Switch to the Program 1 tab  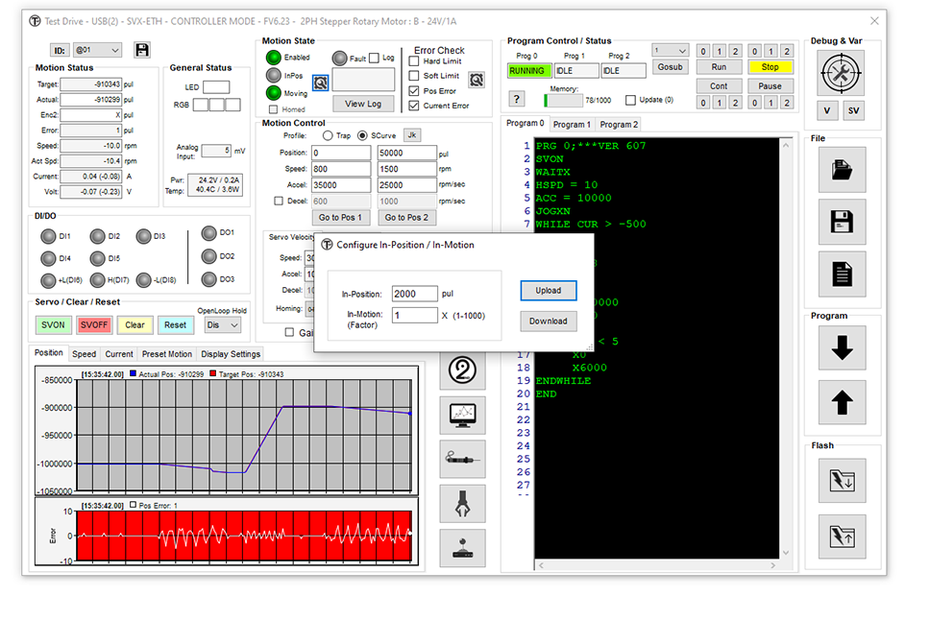pos(571,124)
